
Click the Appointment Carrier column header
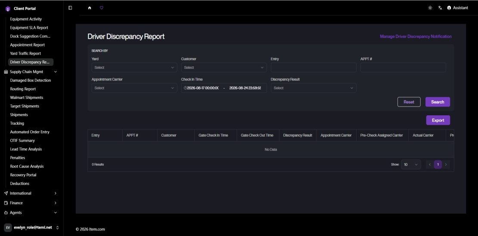[x=336, y=135]
